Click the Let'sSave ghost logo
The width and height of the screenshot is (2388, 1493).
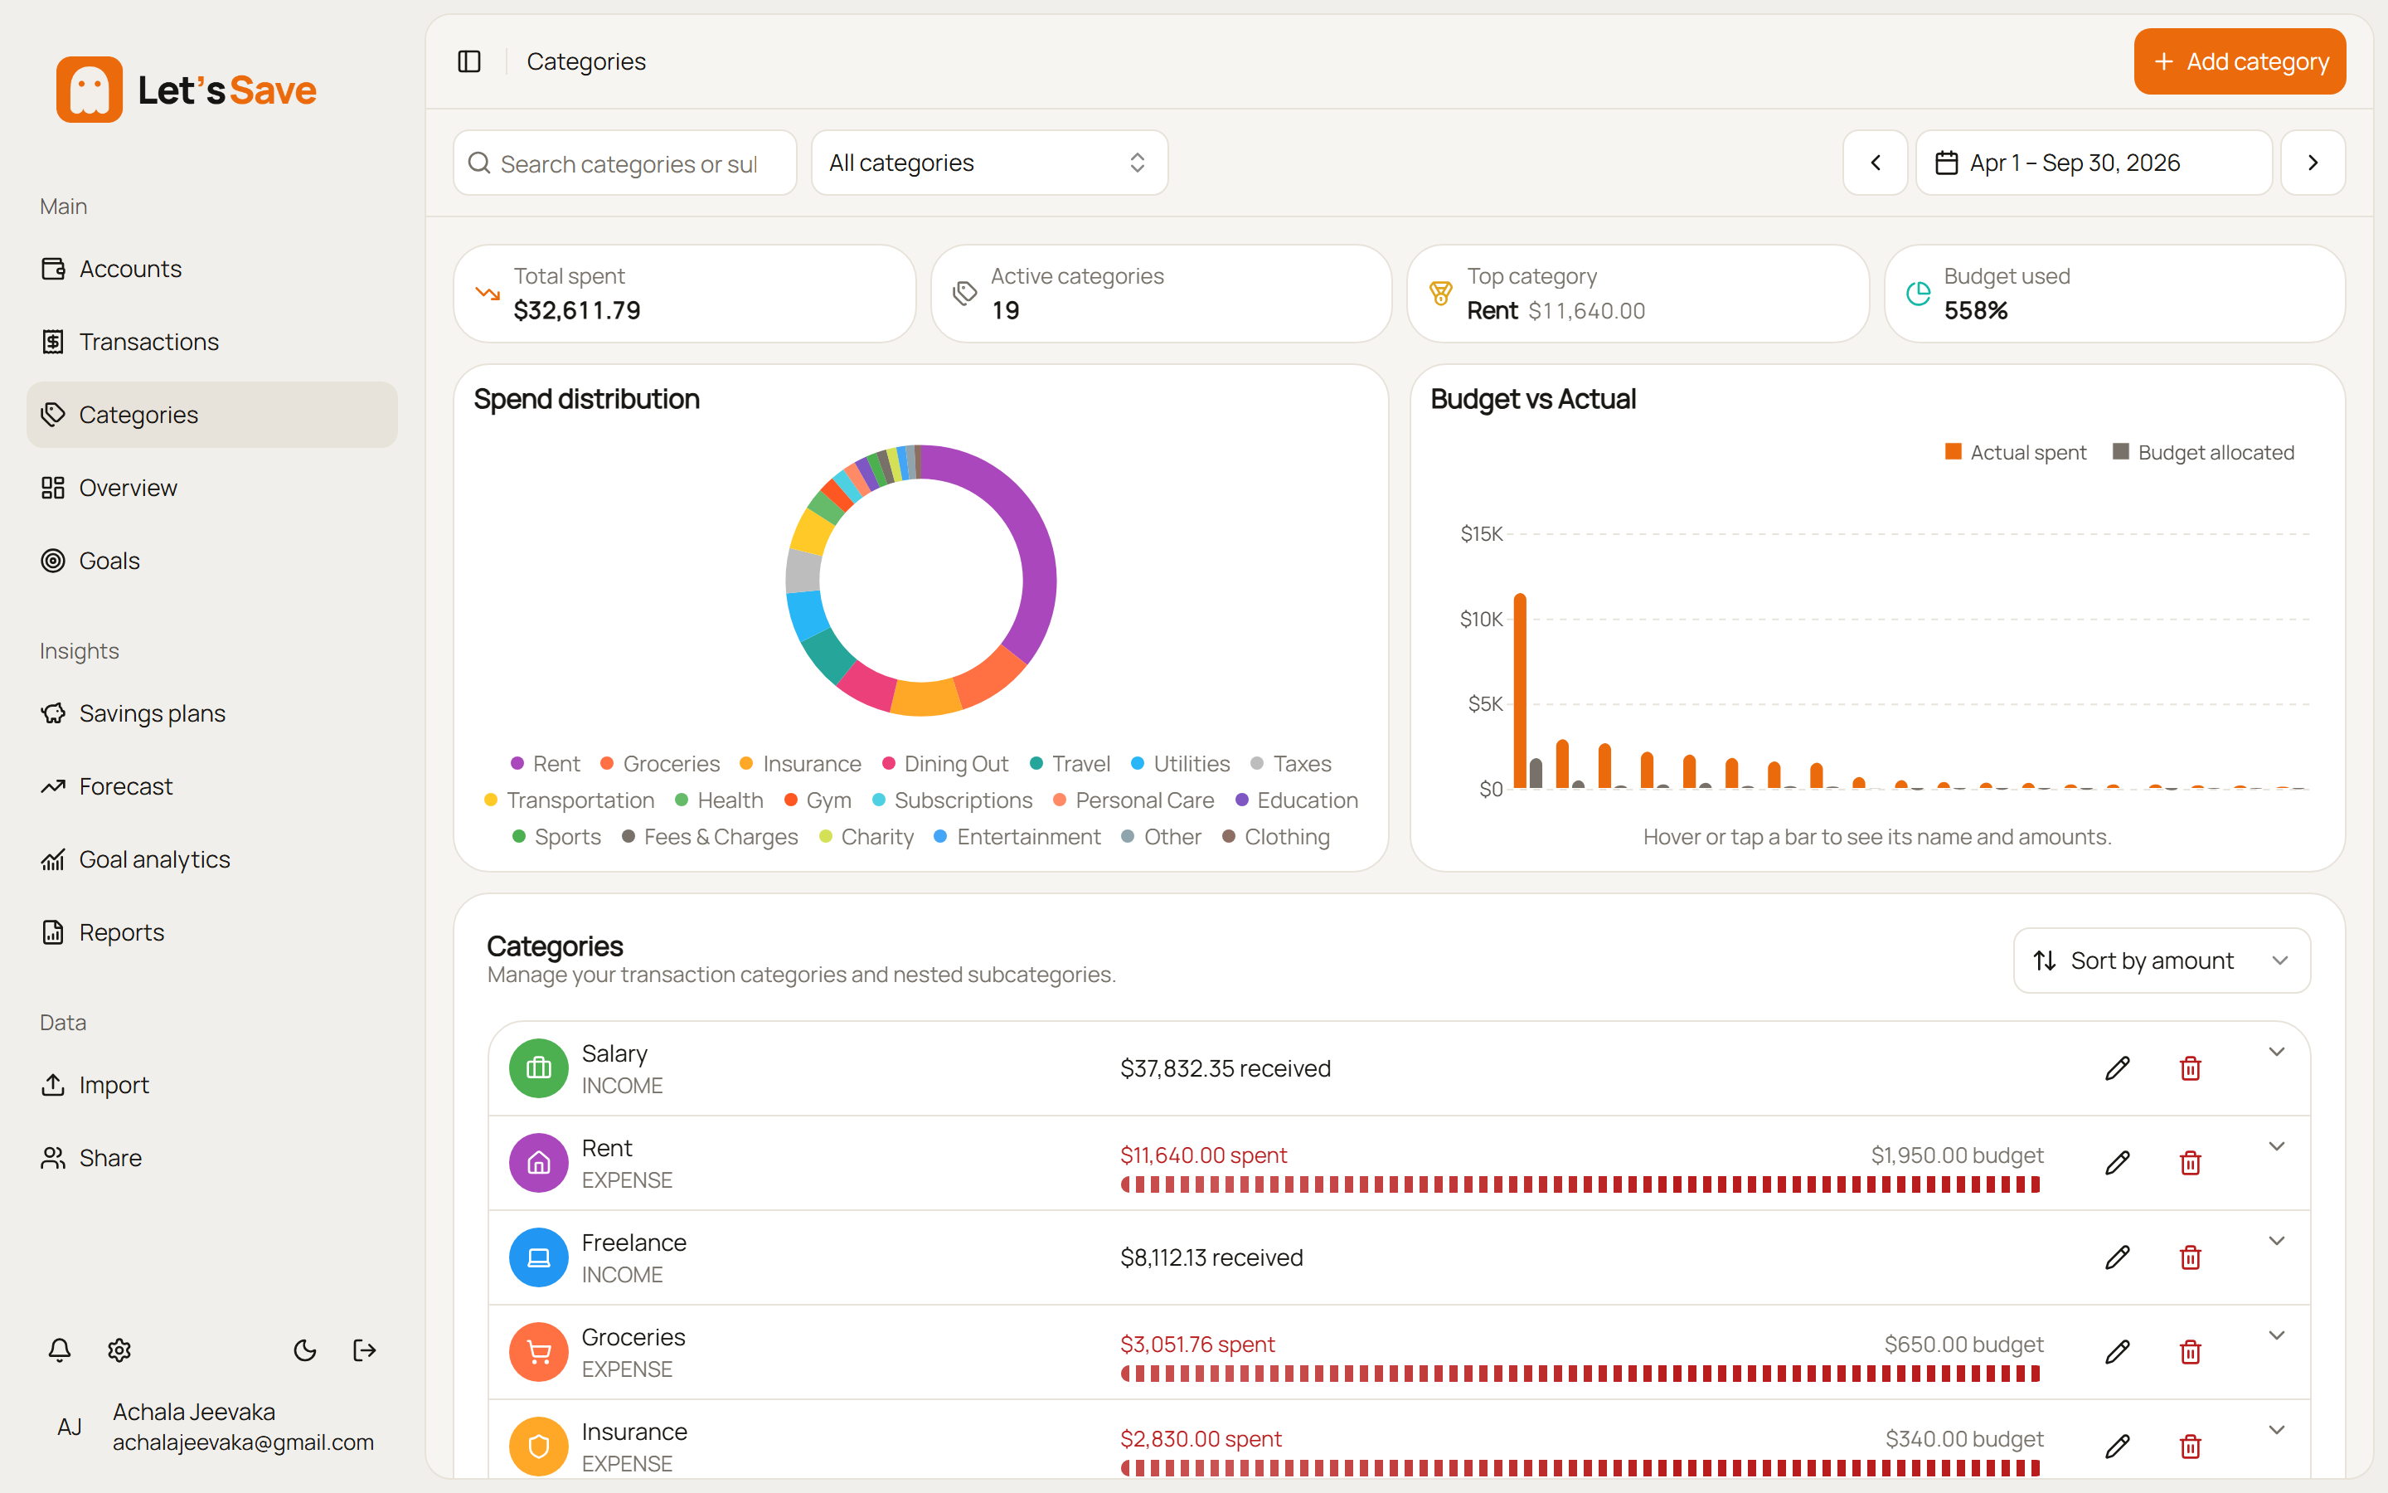click(90, 90)
